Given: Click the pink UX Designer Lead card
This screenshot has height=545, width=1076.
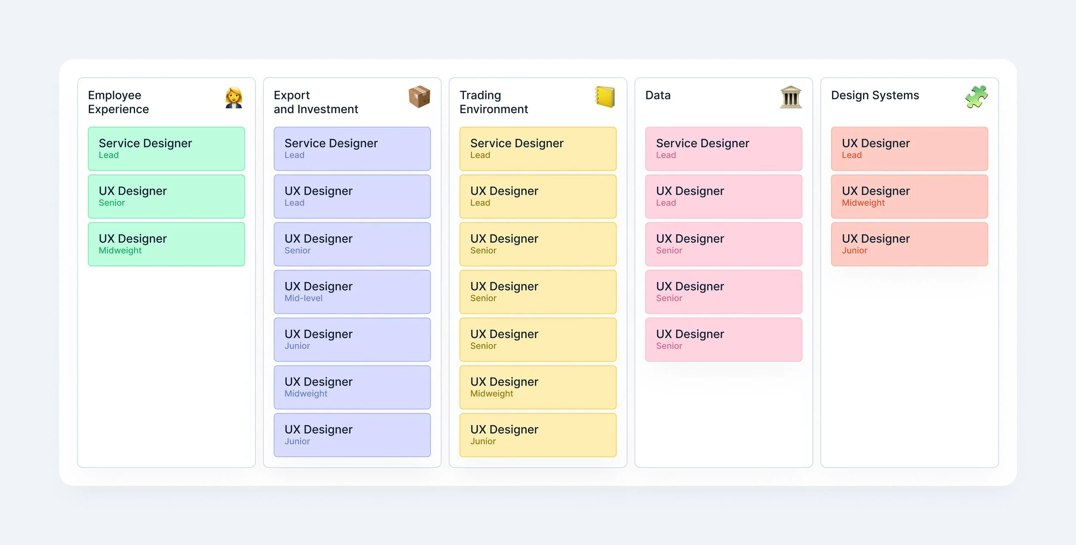Looking at the screenshot, I should 723,196.
